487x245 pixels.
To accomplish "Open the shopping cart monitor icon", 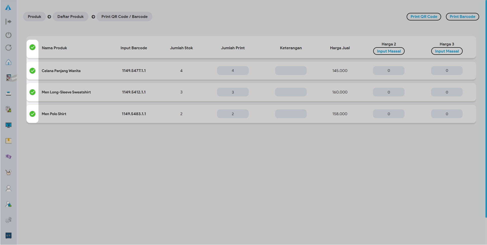I will (8, 125).
